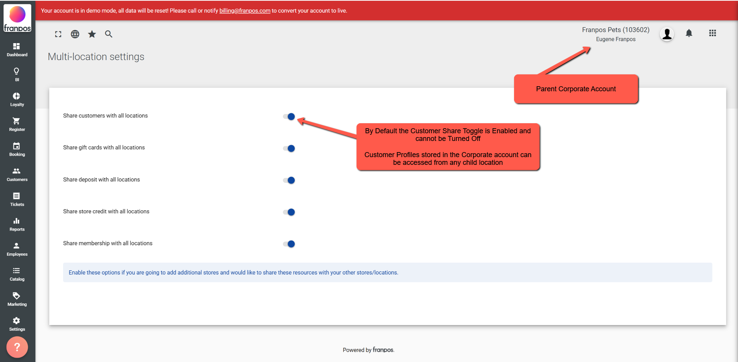Open the user profile avatar

pos(667,34)
